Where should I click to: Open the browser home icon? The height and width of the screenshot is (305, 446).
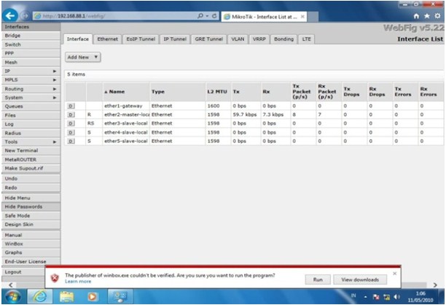point(416,16)
